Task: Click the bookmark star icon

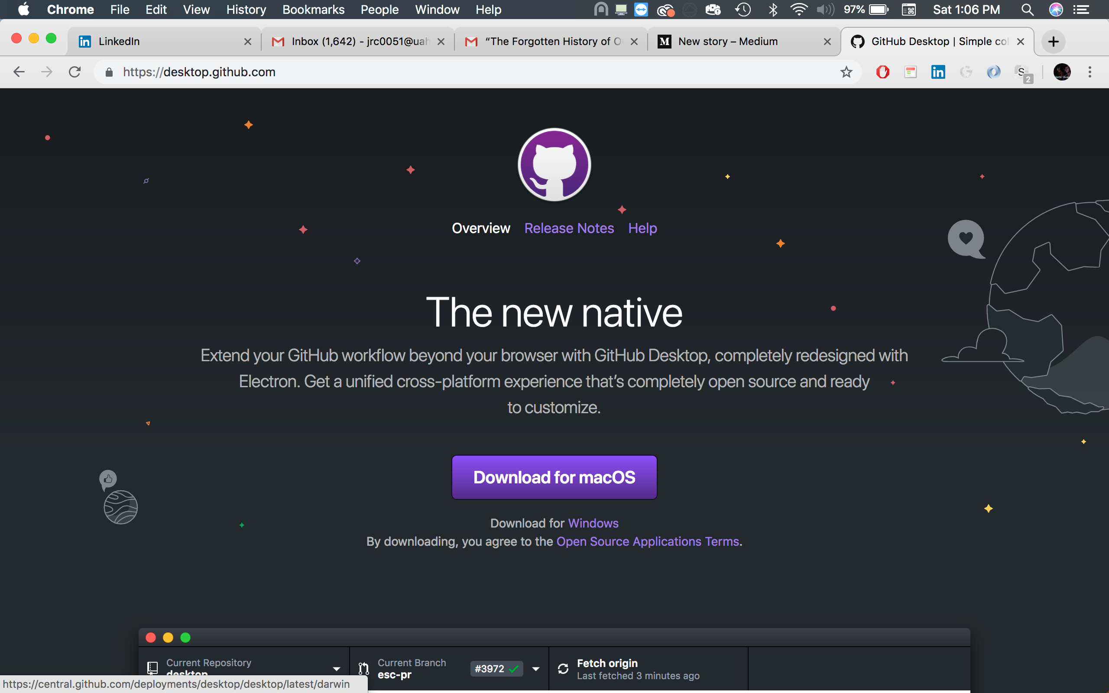Action: coord(846,72)
